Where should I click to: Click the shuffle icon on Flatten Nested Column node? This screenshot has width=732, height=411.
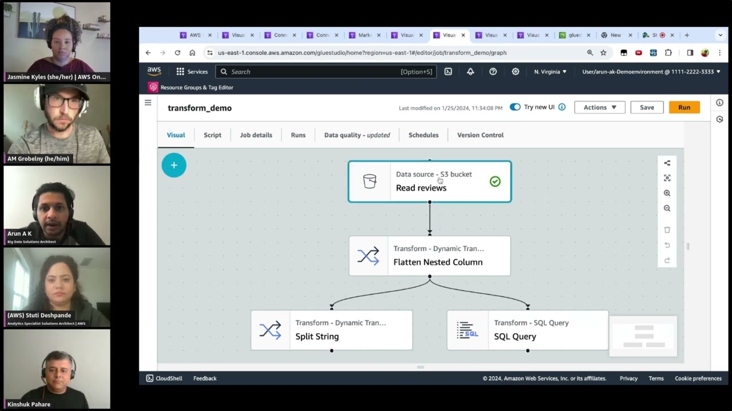coord(368,256)
